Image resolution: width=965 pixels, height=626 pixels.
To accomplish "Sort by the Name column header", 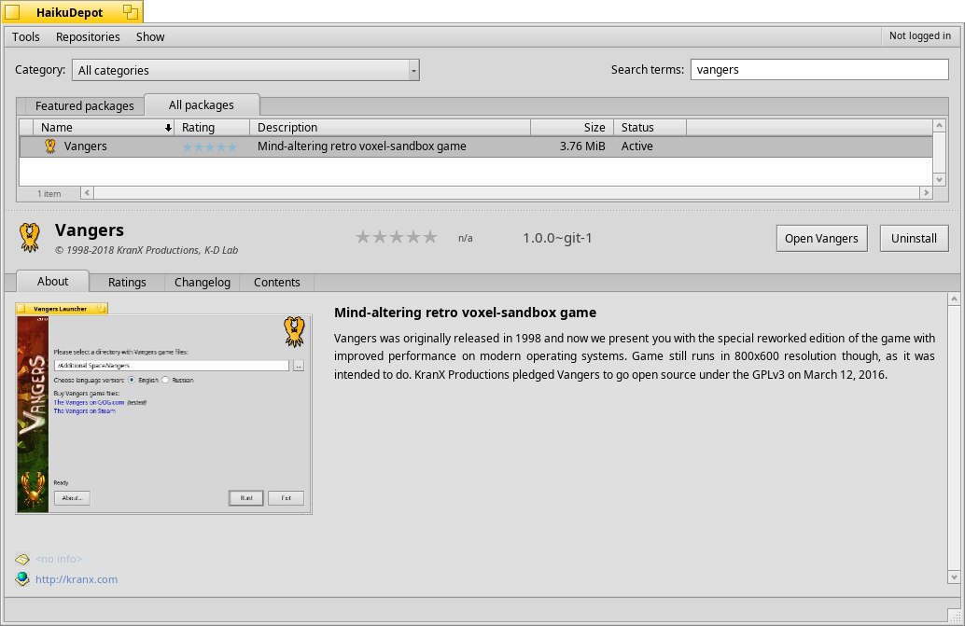I will point(104,127).
